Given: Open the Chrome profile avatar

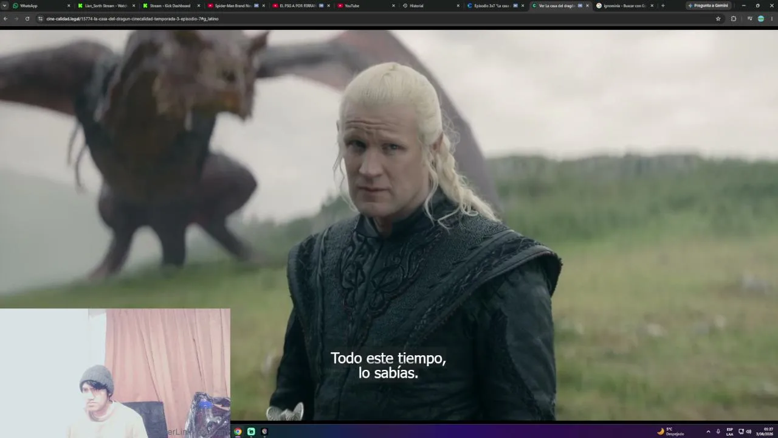Looking at the screenshot, I should pyautogui.click(x=761, y=19).
